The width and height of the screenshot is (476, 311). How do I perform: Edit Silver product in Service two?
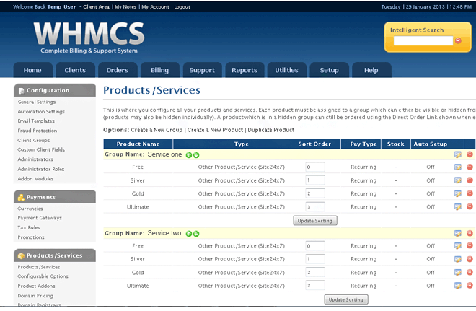458,259
